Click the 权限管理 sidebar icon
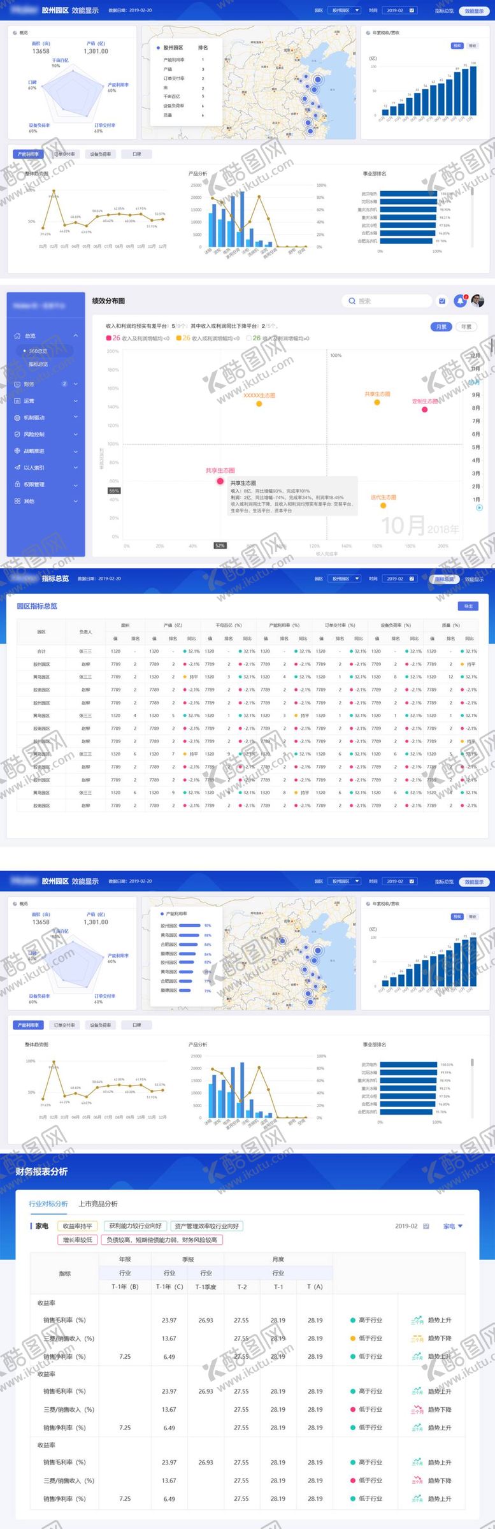Screen dimensions: 495x1529 coord(18,484)
